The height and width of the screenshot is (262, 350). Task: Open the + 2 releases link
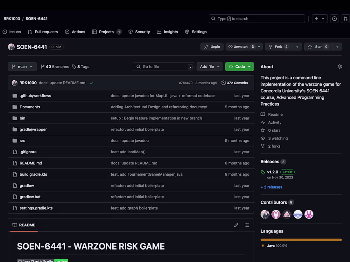271,187
